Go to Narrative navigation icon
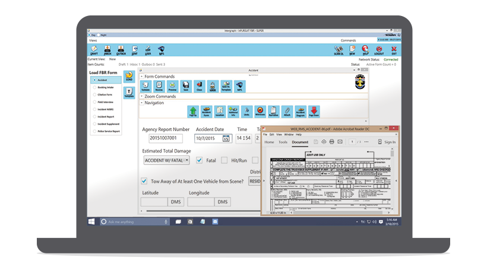Image resolution: width=487 pixels, height=273 pixels. coord(273,112)
